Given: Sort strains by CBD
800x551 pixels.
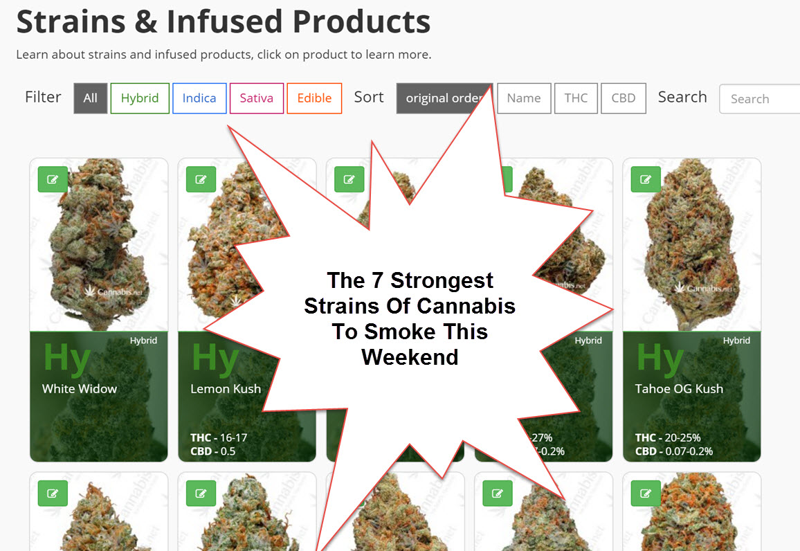Looking at the screenshot, I should click(624, 98).
